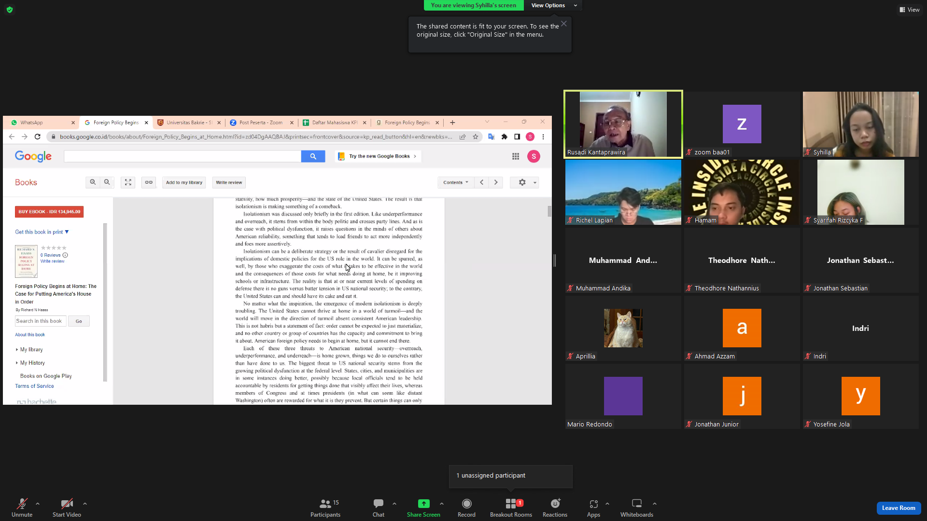Click the Go search button
Image resolution: width=927 pixels, height=521 pixels.
click(x=79, y=321)
